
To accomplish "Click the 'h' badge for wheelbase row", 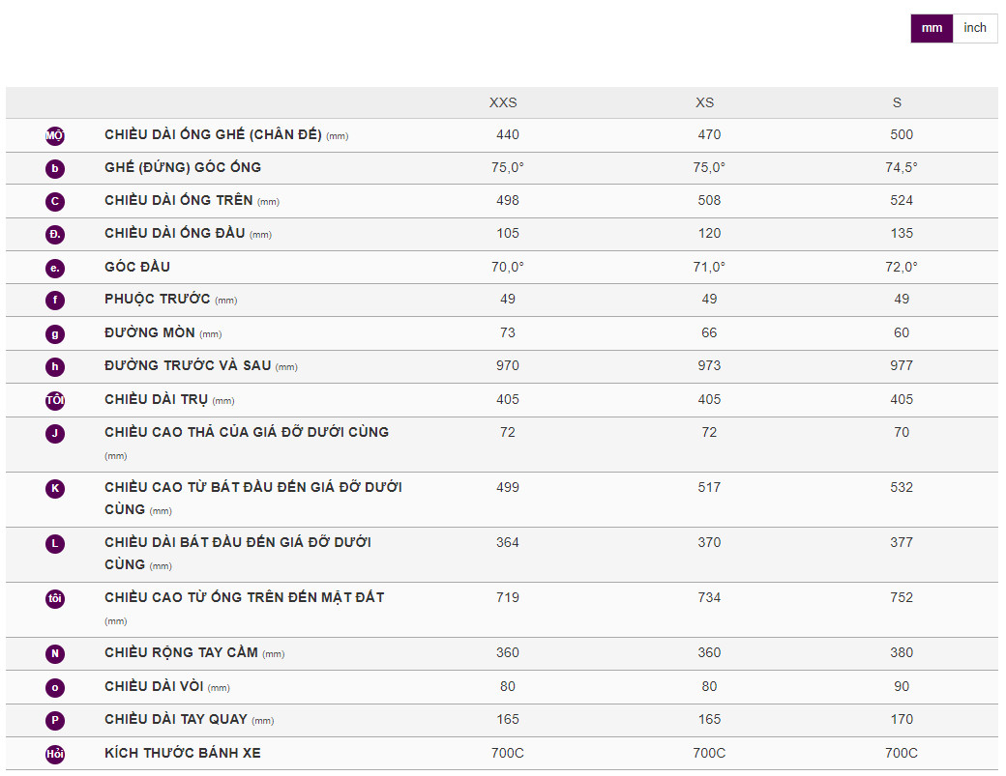I will coord(55,367).
